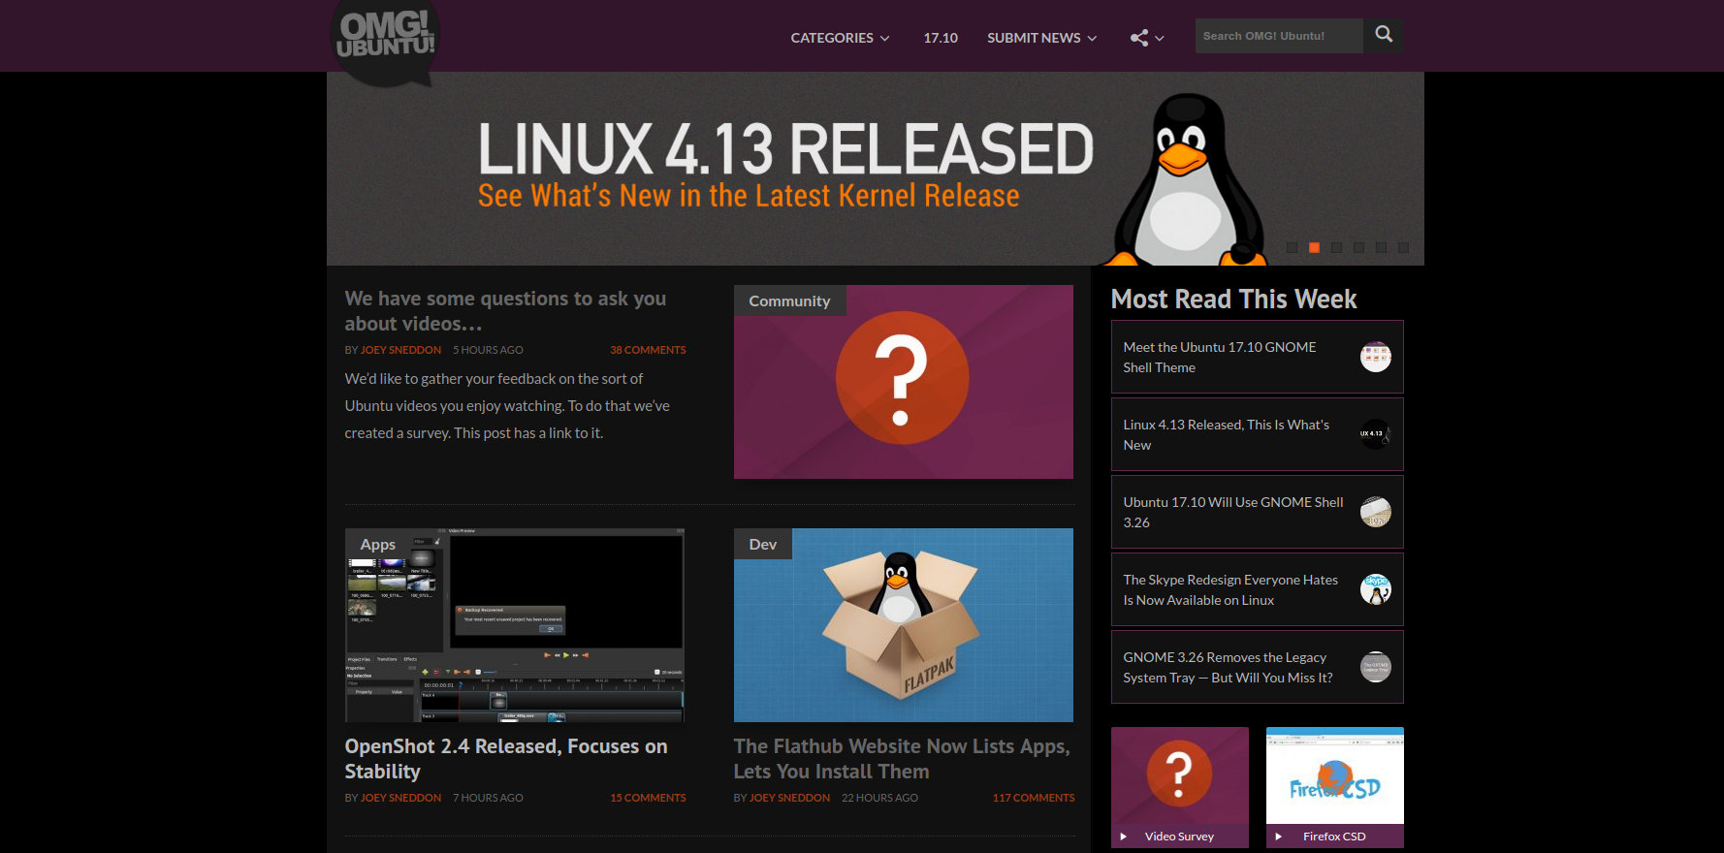Open the 15 Comments link

[648, 798]
